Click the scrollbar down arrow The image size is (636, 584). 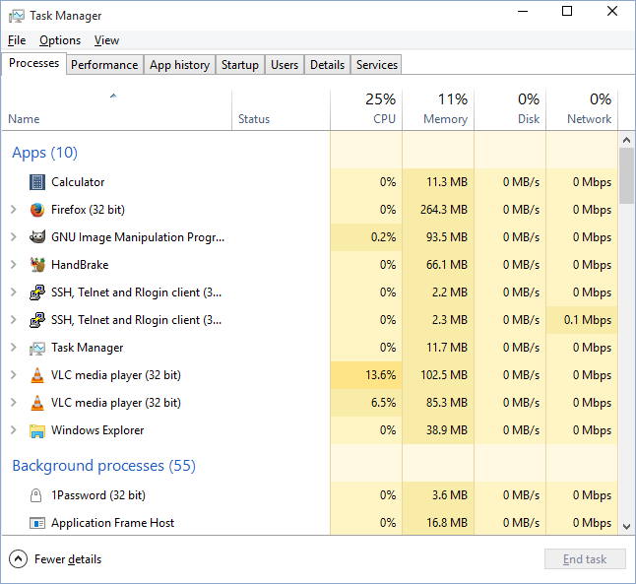(x=627, y=527)
